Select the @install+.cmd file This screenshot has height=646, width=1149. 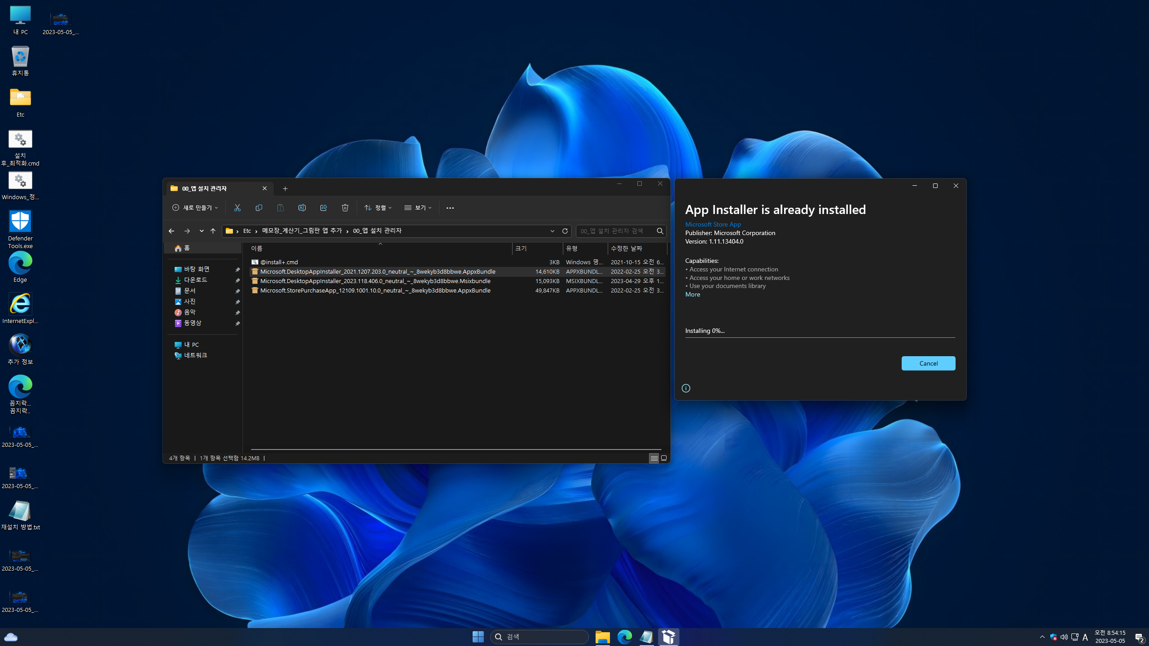click(279, 262)
